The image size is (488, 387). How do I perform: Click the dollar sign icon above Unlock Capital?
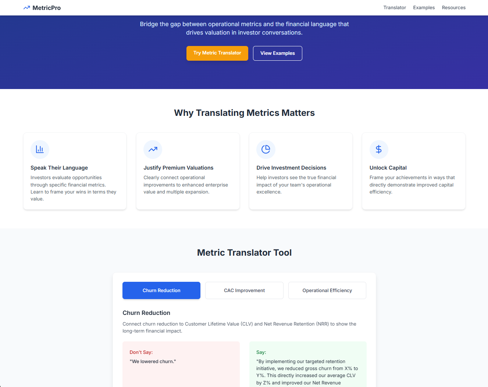[x=379, y=149]
